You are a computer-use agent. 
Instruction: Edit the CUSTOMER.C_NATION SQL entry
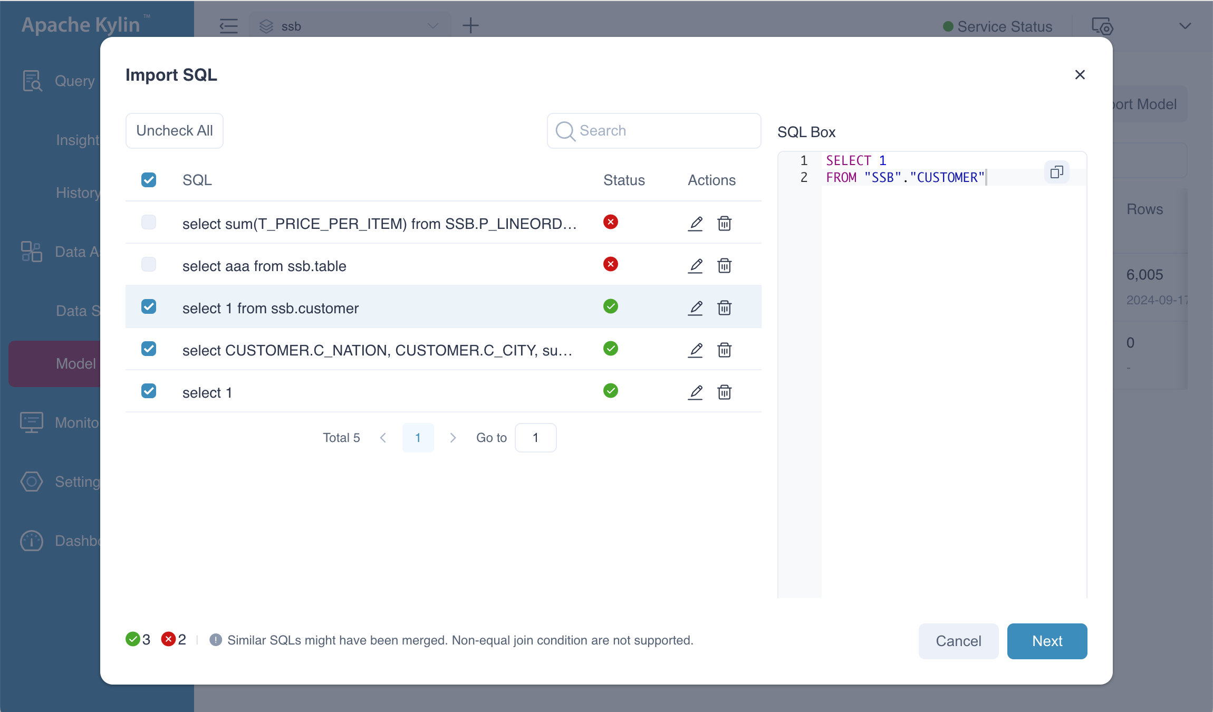click(695, 350)
